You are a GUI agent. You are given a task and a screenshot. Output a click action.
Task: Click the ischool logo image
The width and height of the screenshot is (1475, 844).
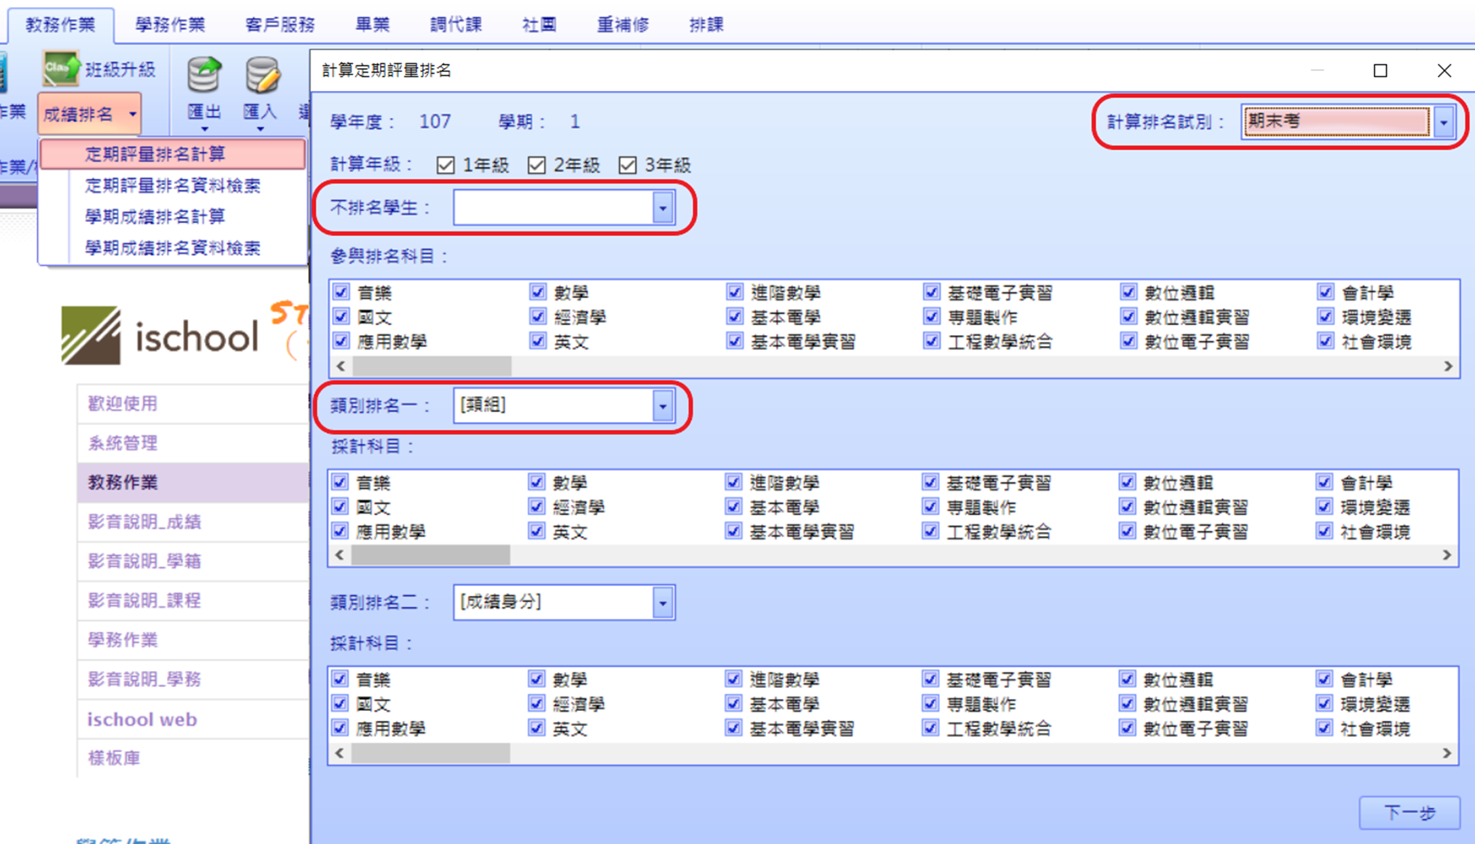[160, 335]
